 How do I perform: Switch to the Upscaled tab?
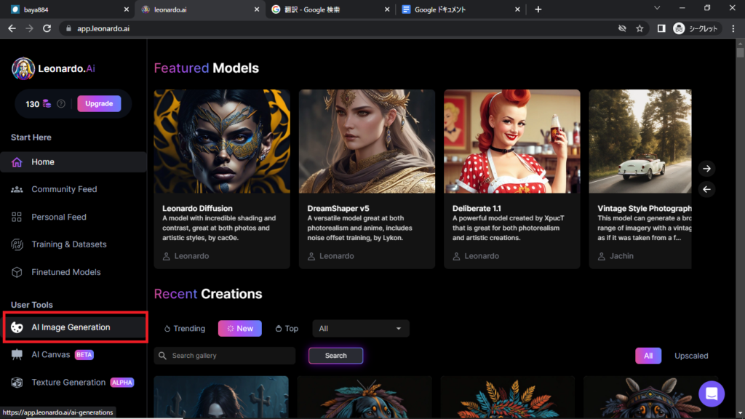tap(690, 356)
